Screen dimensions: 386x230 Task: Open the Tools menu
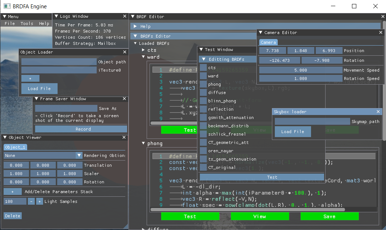(x=27, y=24)
